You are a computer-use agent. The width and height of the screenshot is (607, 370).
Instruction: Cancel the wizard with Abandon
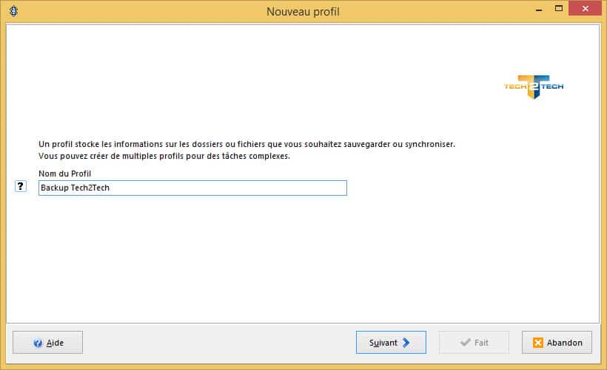[557, 343]
